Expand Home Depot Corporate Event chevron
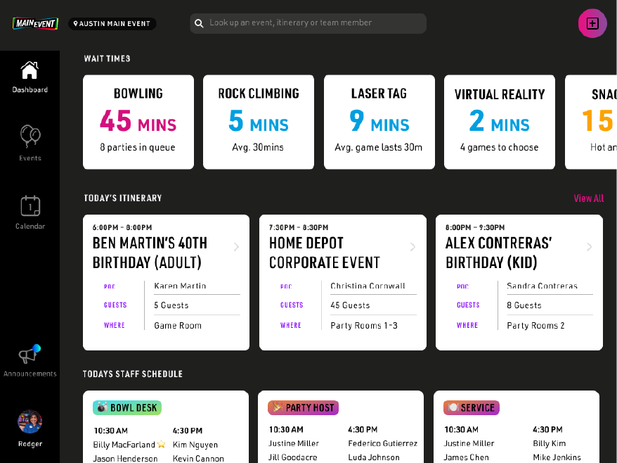This screenshot has width=617, height=463. [x=413, y=247]
